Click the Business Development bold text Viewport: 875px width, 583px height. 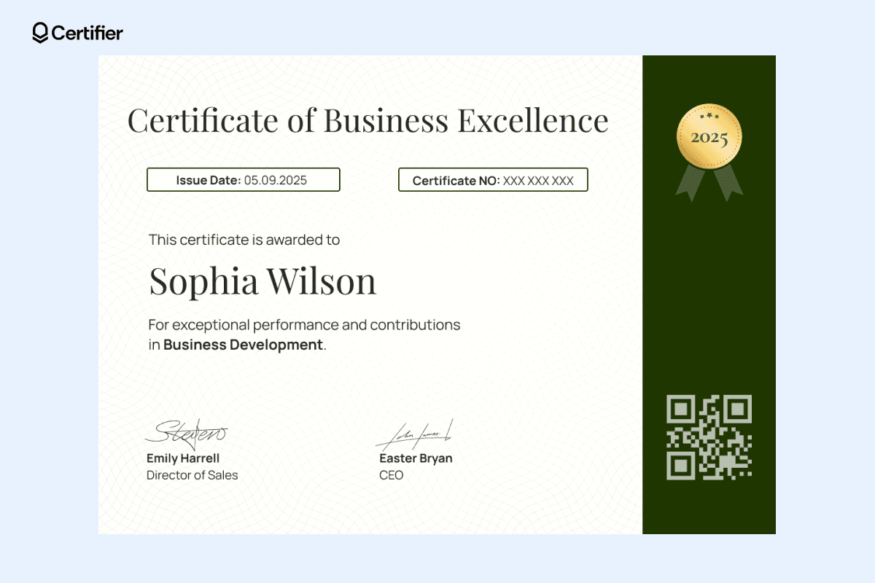pyautogui.click(x=241, y=345)
